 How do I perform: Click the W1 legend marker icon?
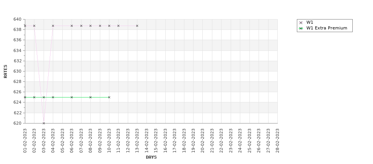click(x=301, y=23)
